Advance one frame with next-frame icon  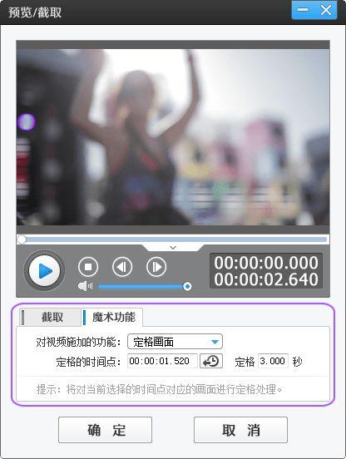click(156, 267)
